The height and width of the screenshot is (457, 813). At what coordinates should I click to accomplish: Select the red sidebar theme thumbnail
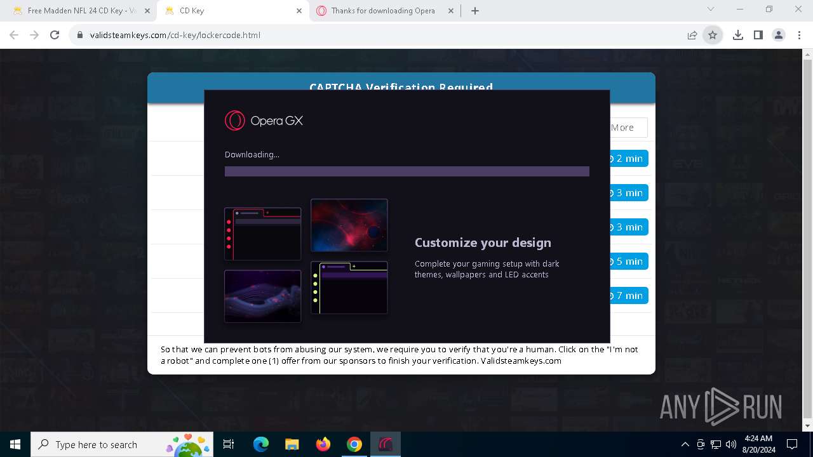pyautogui.click(x=262, y=234)
